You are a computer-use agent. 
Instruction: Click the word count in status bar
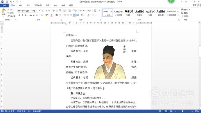pyautogui.click(x=21, y=111)
